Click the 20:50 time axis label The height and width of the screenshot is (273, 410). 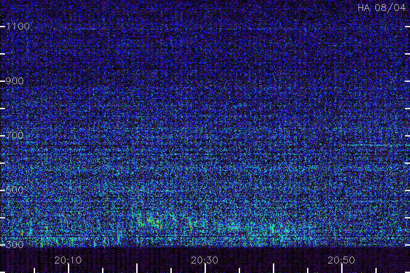pos(341,260)
